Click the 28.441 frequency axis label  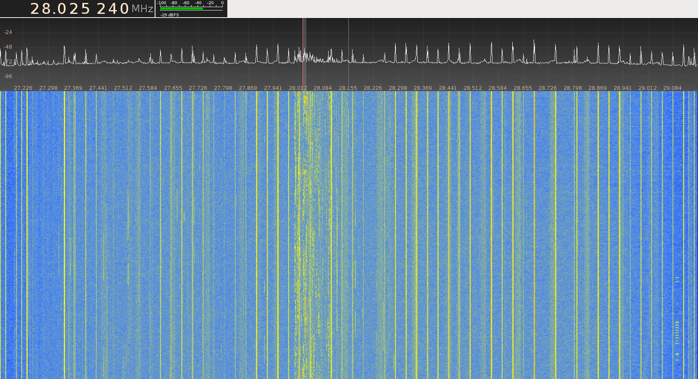(448, 88)
